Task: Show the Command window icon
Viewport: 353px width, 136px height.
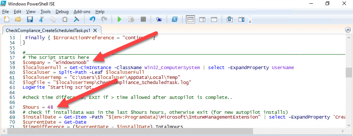Action: point(230,20)
